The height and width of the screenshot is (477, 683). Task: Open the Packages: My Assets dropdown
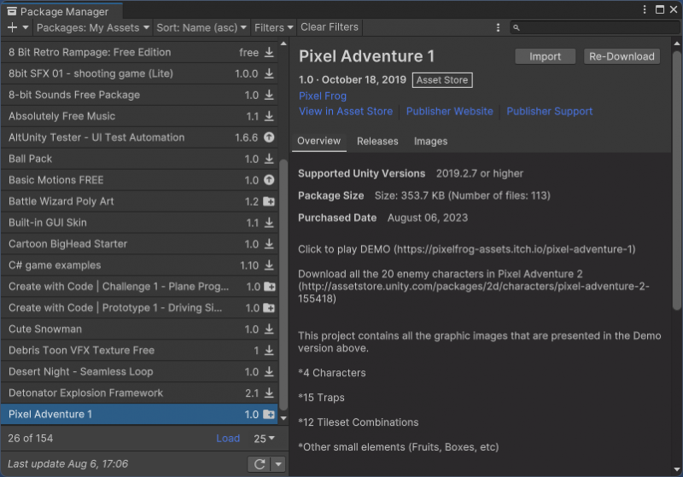(93, 27)
